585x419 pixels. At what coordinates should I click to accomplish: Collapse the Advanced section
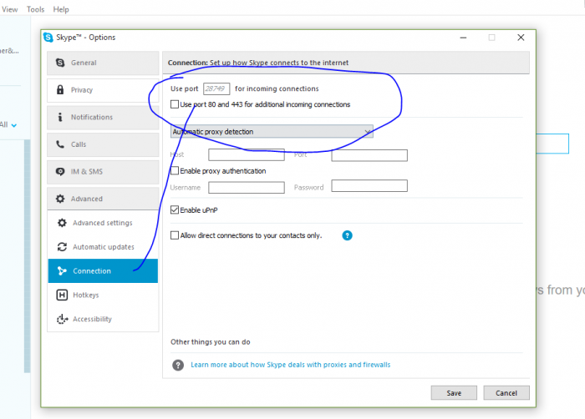coord(103,199)
